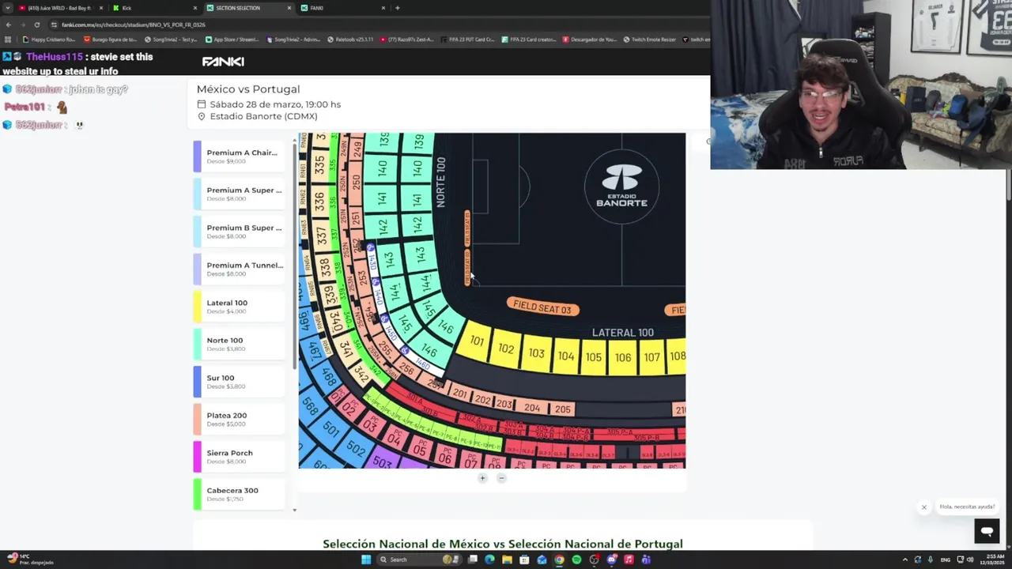Screen dimensions: 1012x569
Task: Choose Premium A Super category
Action: point(239,194)
